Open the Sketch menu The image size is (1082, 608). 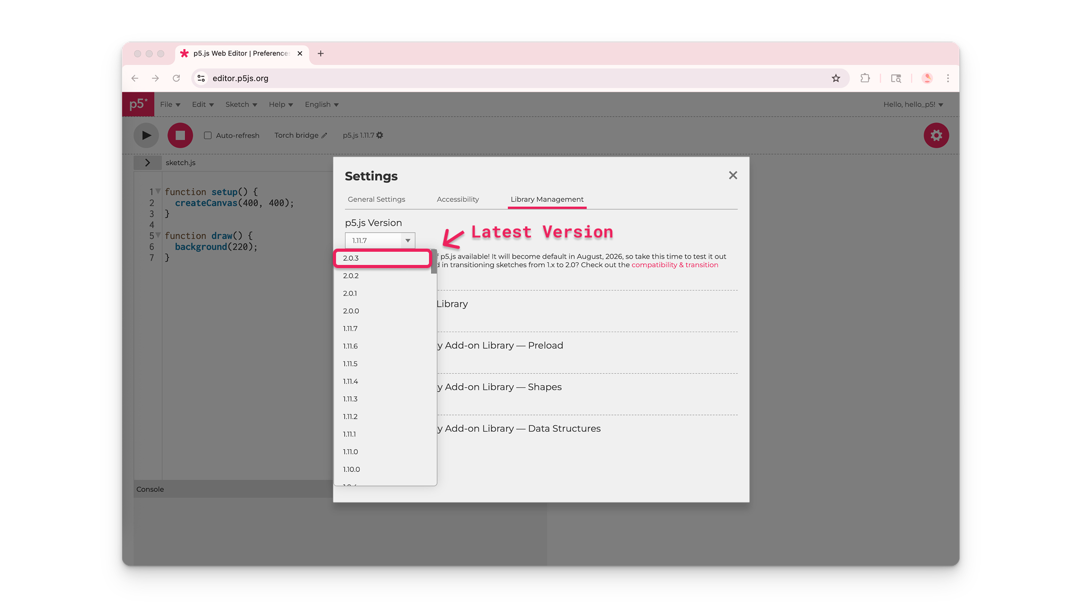[241, 104]
